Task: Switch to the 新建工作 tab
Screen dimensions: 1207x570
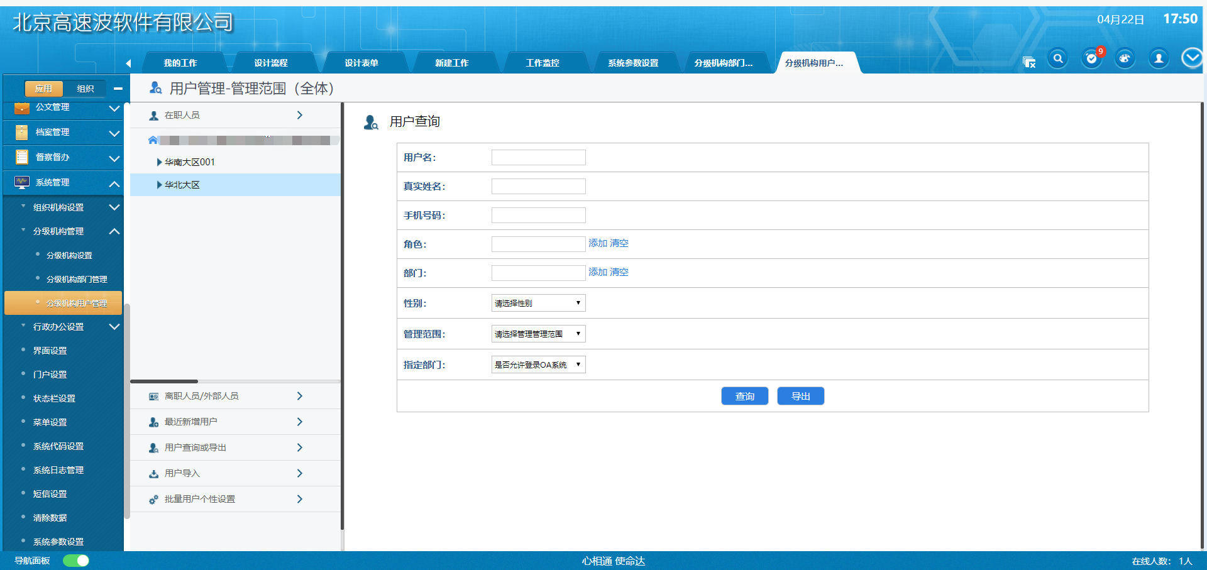Action: (x=452, y=63)
